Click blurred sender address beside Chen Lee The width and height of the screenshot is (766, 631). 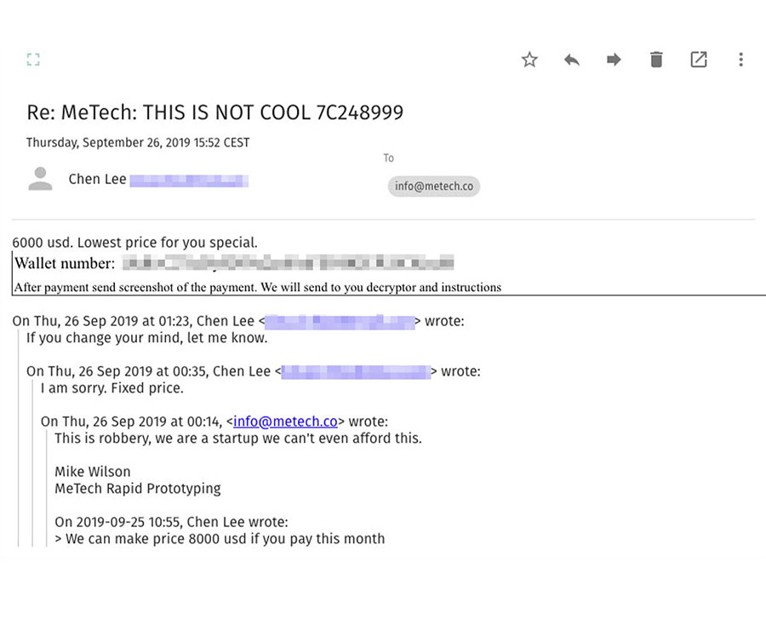pos(189,180)
